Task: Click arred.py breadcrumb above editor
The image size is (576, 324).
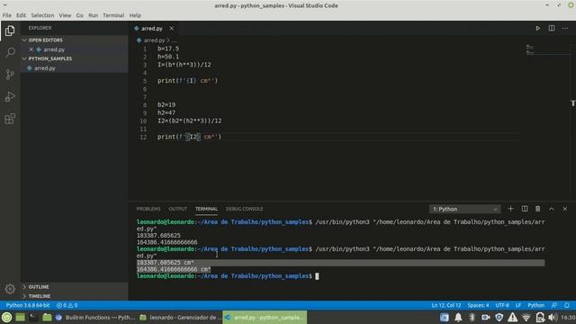Action: click(154, 40)
